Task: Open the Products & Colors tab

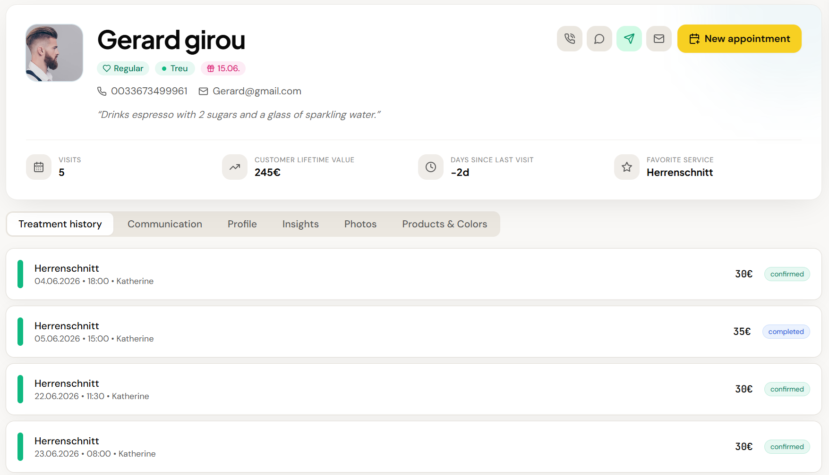Action: pyautogui.click(x=444, y=224)
